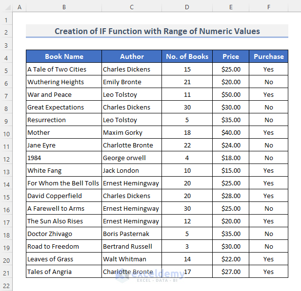301x291 pixels.
Task: Click the Price header cell
Action: [231, 56]
